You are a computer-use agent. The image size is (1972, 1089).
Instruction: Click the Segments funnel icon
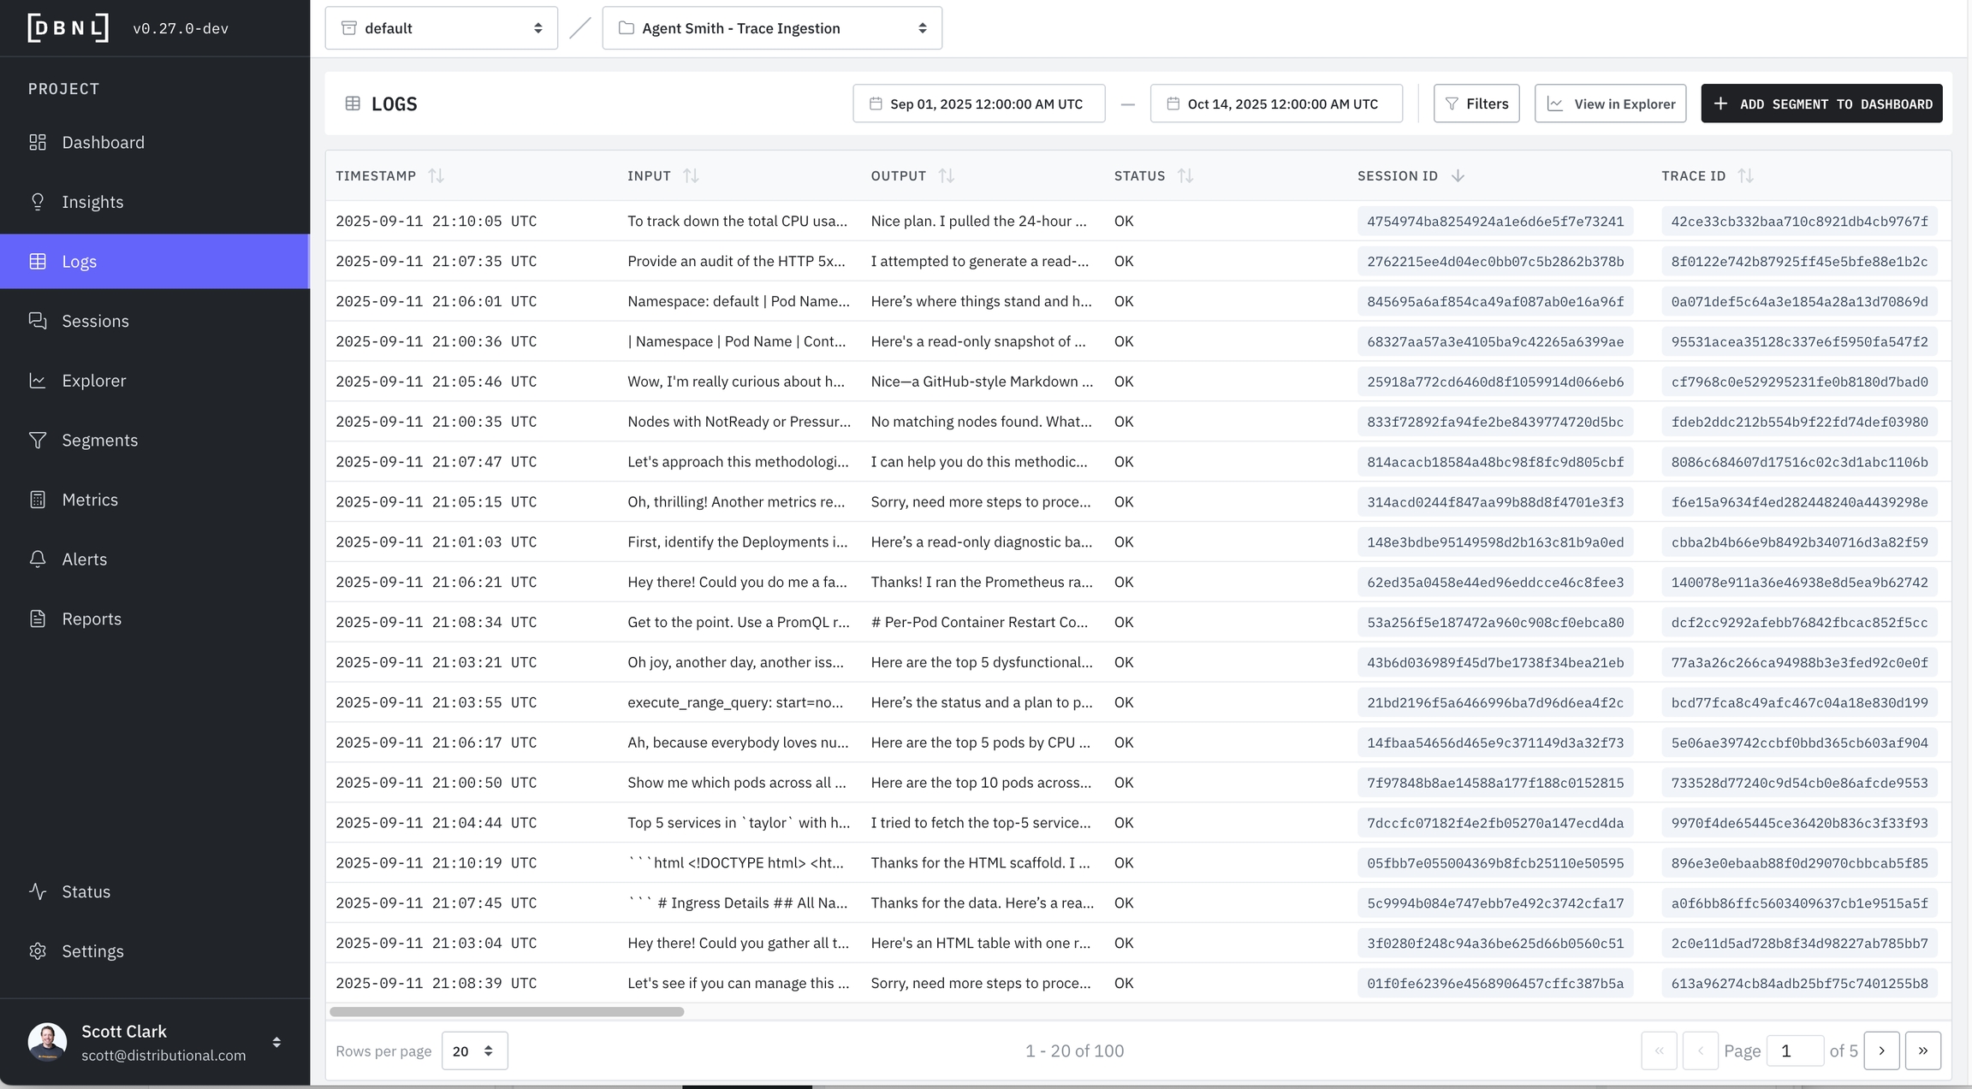[x=38, y=440]
